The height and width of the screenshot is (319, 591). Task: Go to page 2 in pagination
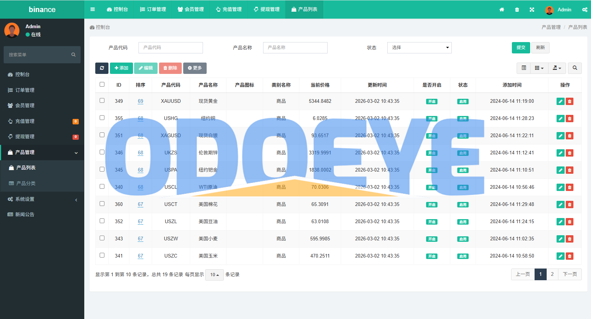552,274
